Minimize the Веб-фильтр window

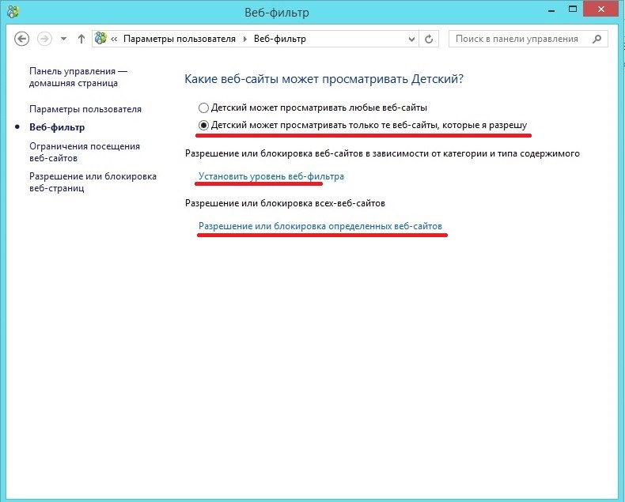coord(551,10)
